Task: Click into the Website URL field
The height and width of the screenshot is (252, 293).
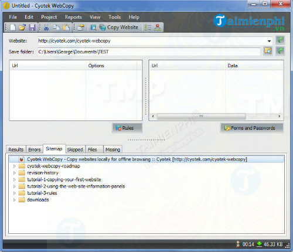Action: (152, 41)
